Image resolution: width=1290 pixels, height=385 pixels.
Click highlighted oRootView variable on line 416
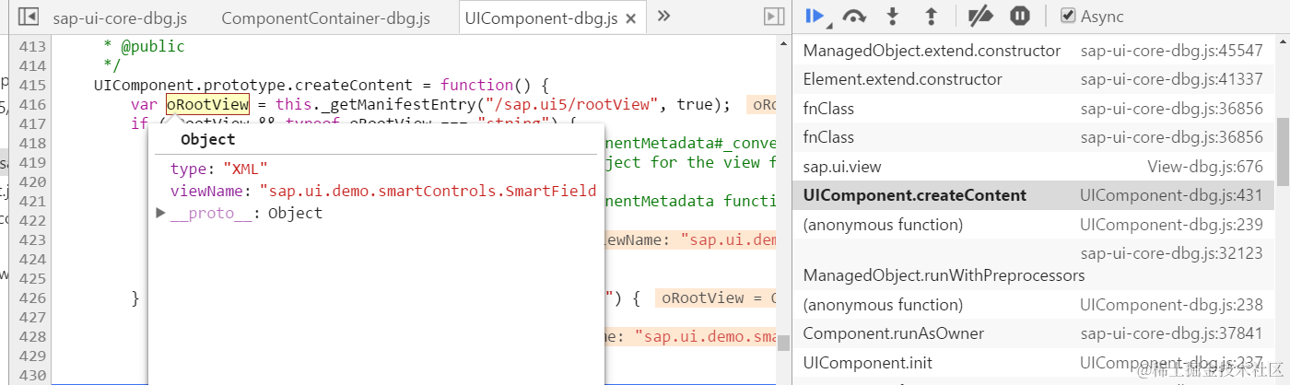click(x=207, y=104)
